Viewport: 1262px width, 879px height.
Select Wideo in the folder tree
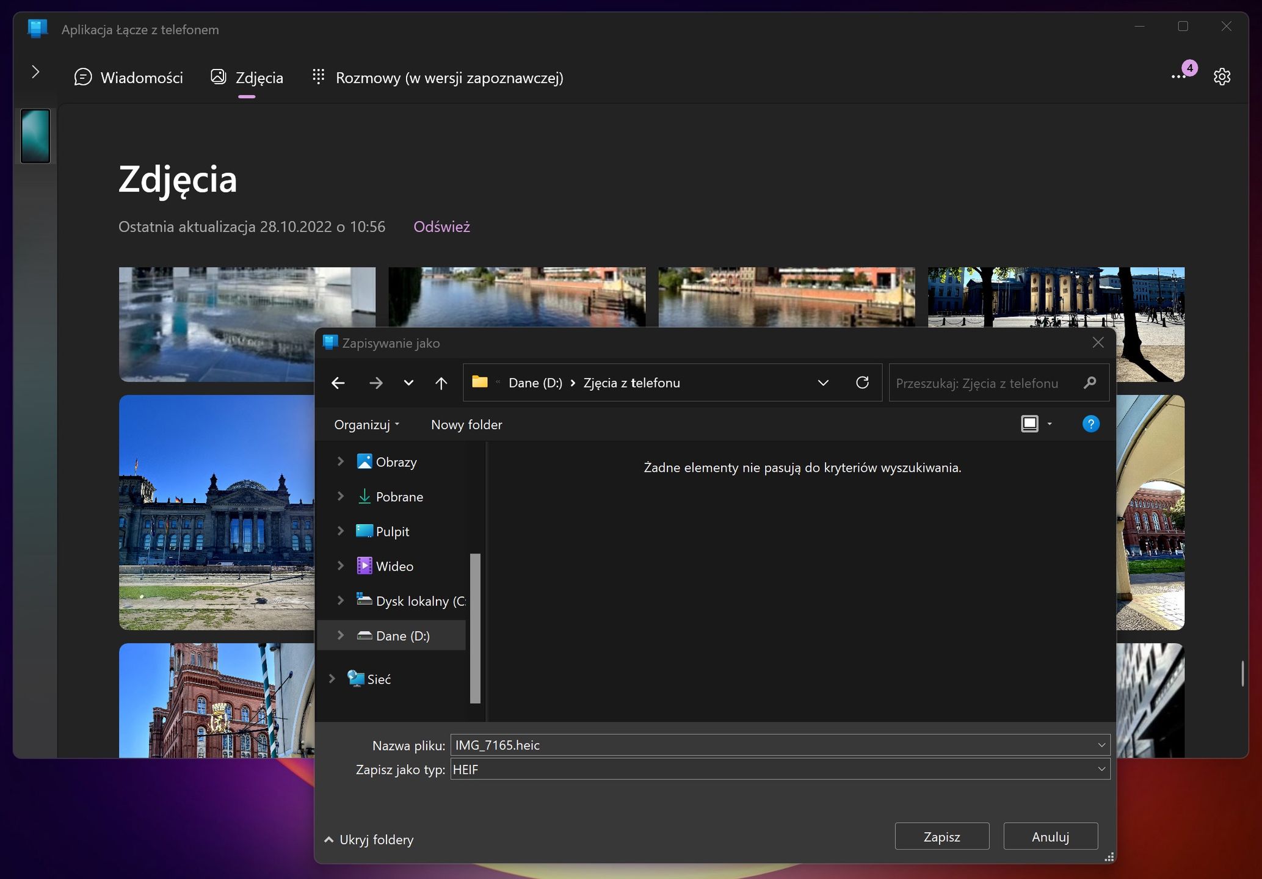(394, 566)
